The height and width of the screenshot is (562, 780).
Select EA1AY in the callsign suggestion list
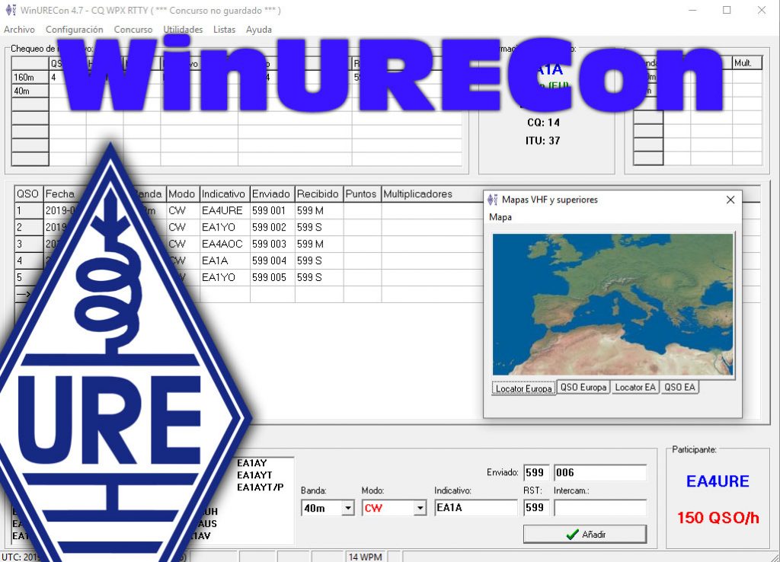(x=251, y=463)
